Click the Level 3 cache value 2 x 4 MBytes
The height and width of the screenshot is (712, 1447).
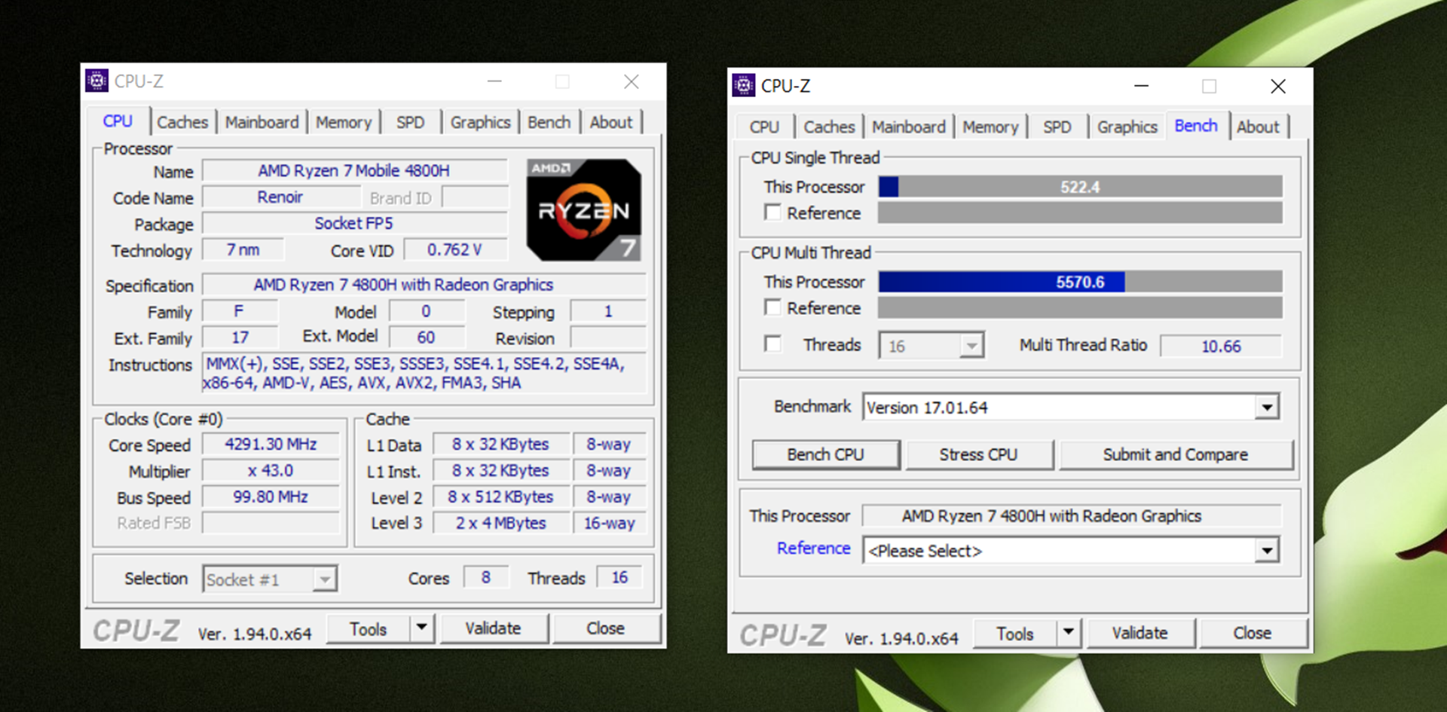click(x=501, y=523)
